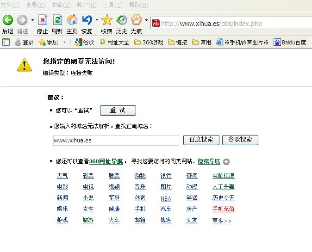Screen dimensions: 312x252
Task: Click the 谷歌搜索 search button
Action: (x=240, y=140)
